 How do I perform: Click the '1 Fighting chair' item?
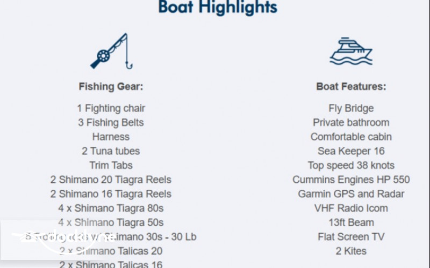[111, 108]
